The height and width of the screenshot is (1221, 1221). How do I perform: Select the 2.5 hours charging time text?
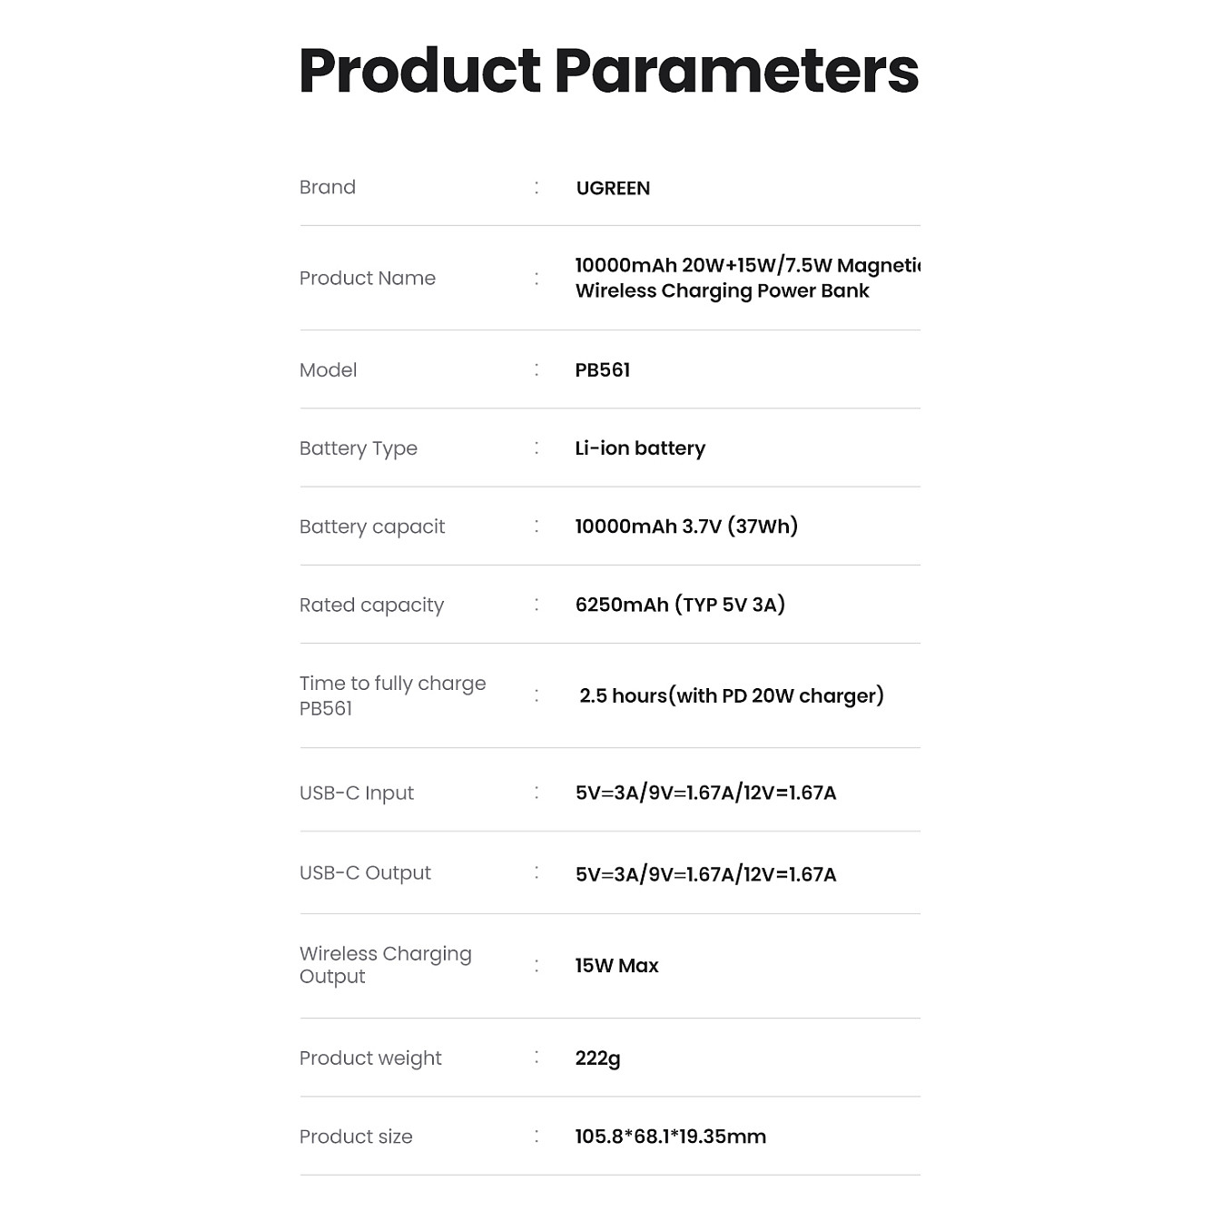[732, 696]
